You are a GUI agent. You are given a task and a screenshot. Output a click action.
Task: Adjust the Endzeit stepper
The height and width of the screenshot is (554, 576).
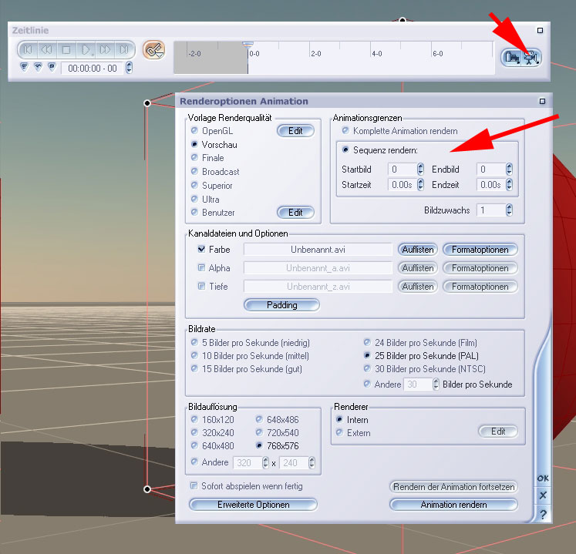coord(509,185)
